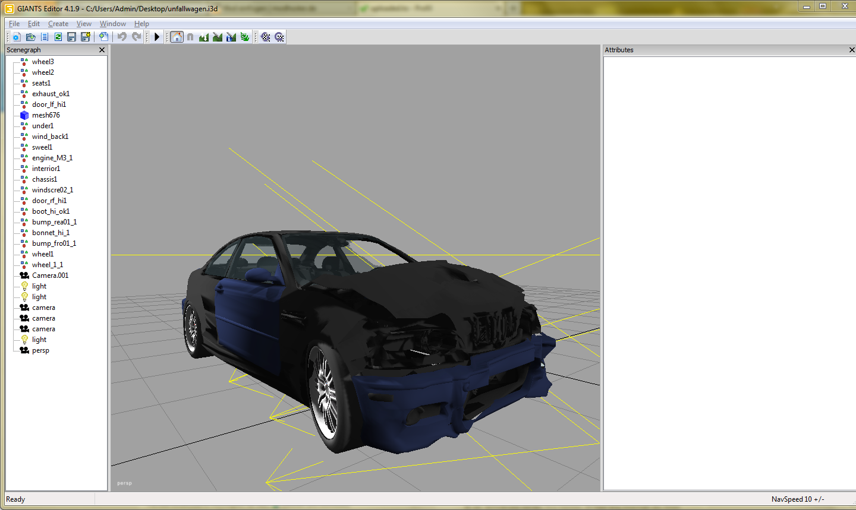
Task: Click the black Play triangle button
Action: 157,37
